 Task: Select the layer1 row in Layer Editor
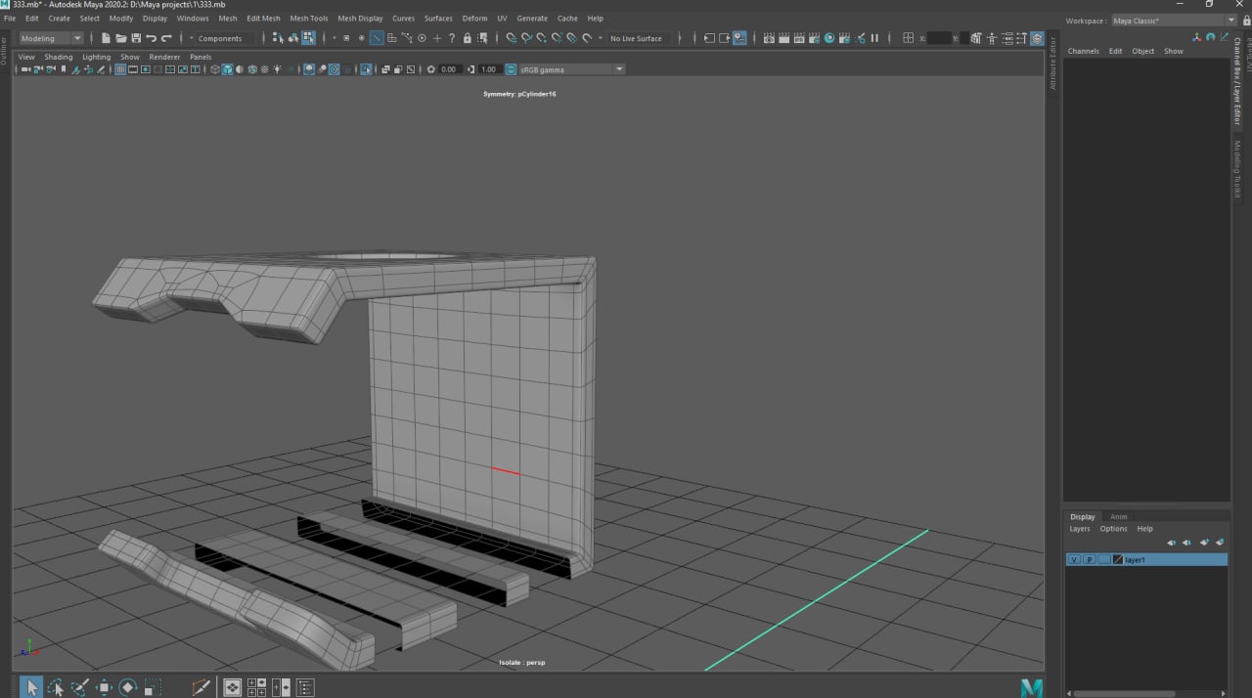[1146, 560]
